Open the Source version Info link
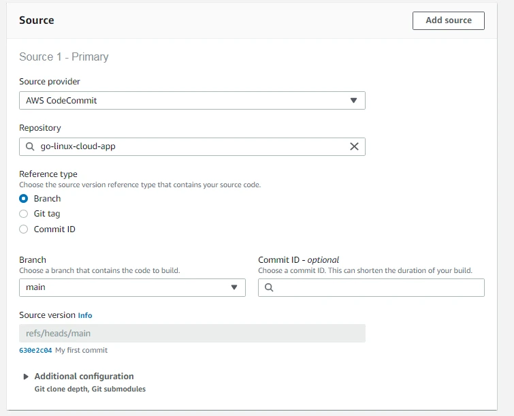Viewport: 514px width, 416px height. pyautogui.click(x=85, y=316)
